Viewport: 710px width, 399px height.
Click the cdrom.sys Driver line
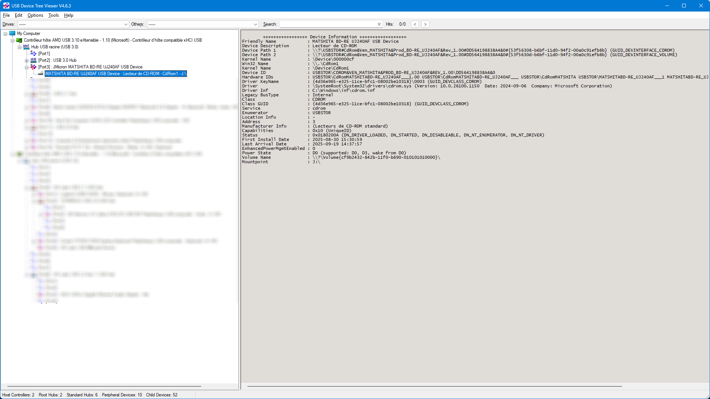pyautogui.click(x=427, y=86)
